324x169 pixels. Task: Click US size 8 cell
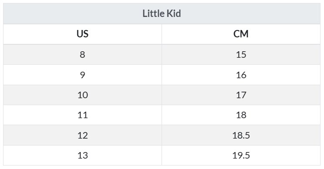point(82,54)
